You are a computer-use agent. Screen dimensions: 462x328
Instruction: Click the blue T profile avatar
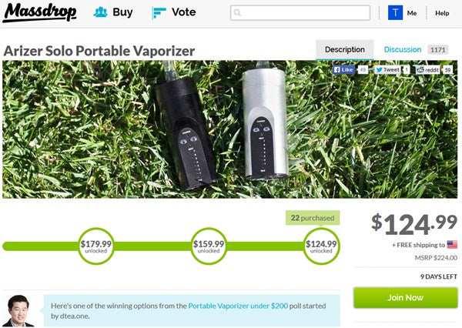pos(395,12)
